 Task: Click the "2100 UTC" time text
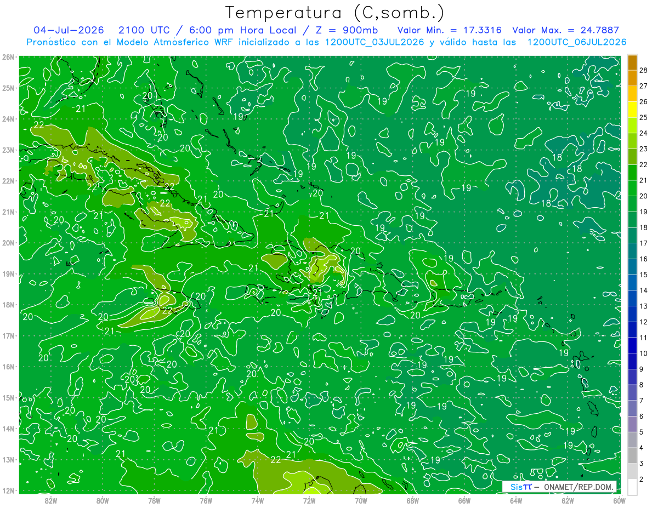coord(144,30)
